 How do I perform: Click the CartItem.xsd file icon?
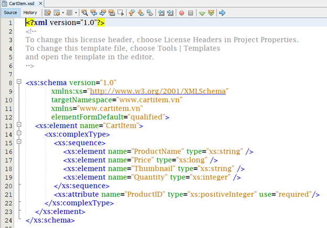tap(4, 3)
